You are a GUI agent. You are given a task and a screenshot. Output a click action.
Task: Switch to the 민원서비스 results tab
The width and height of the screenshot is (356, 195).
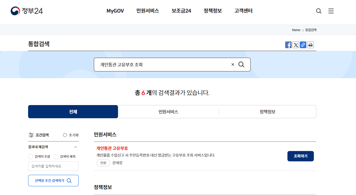click(x=168, y=112)
